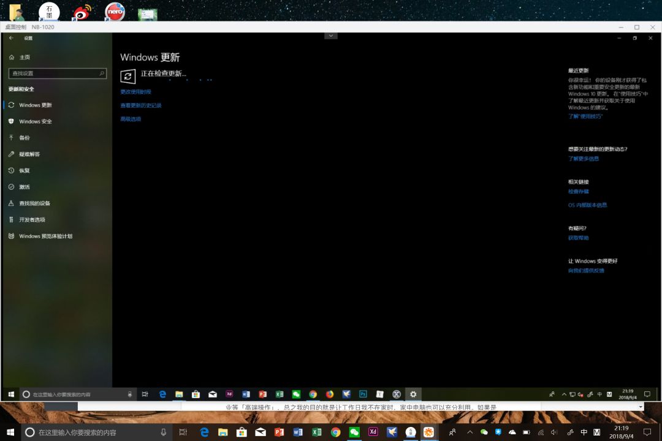Click the Wi-Fi icon in the local tray
The height and width of the screenshot is (441, 662).
click(x=541, y=432)
